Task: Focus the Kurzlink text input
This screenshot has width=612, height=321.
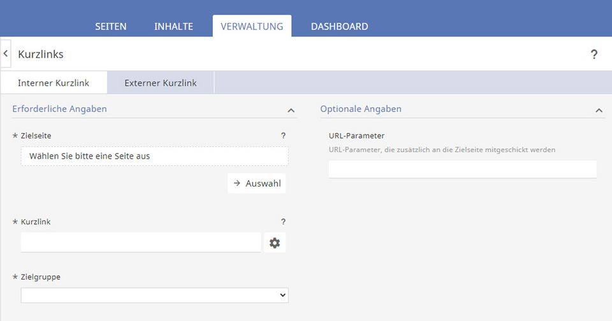Action: tap(141, 242)
